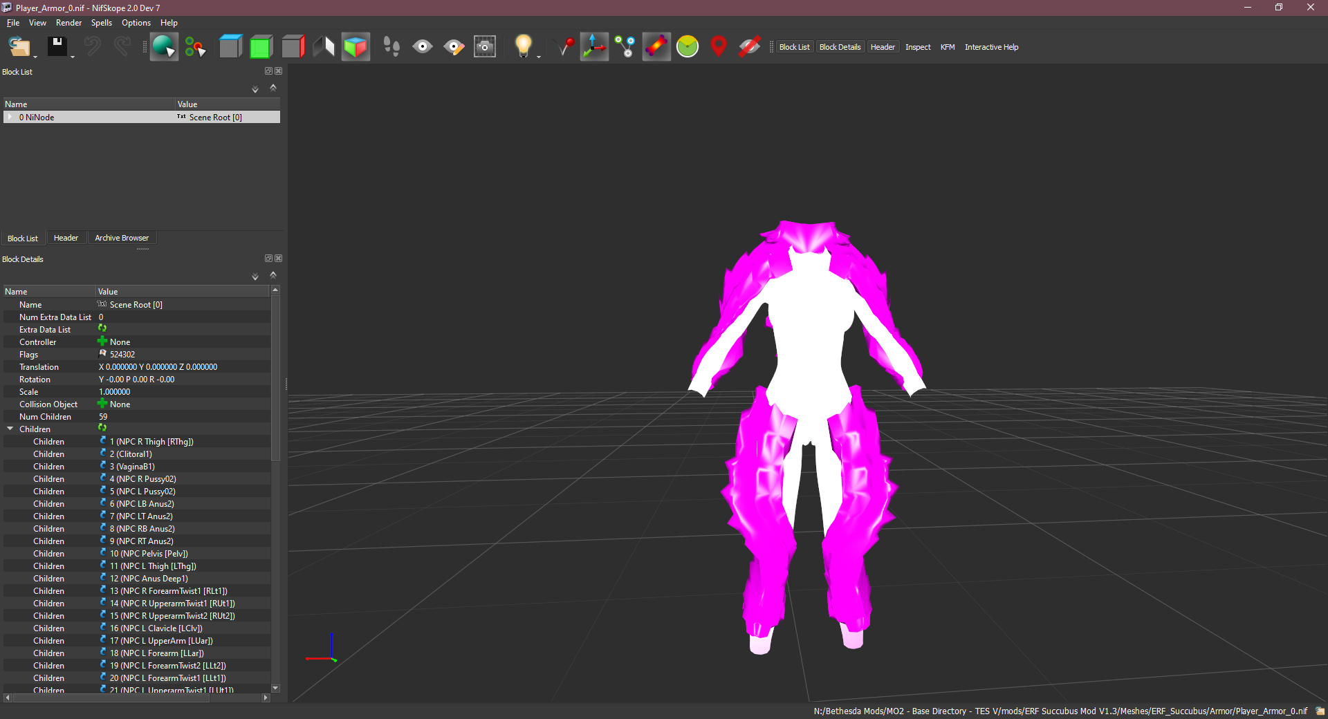Image resolution: width=1328 pixels, height=719 pixels.
Task: Click the Walk footprints icon
Action: click(x=391, y=47)
